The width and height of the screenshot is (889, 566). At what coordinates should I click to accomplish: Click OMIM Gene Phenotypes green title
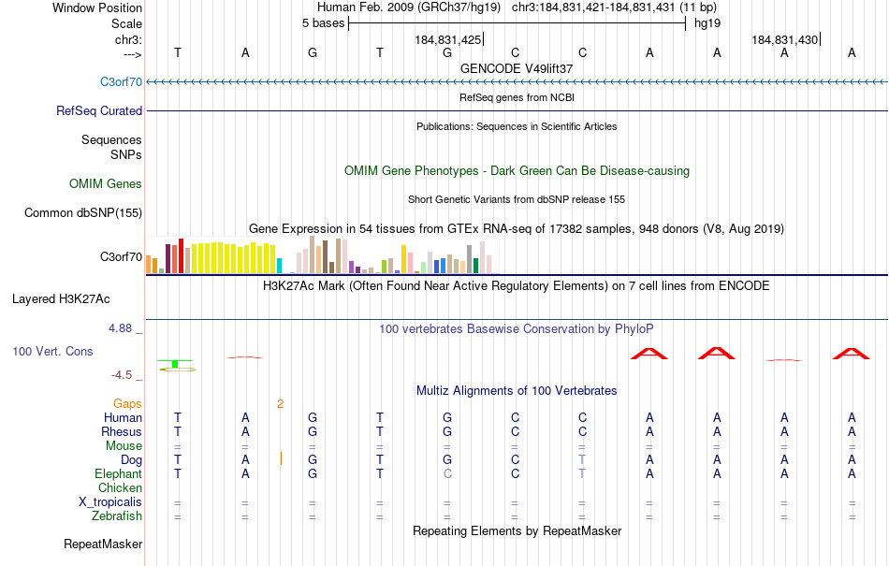click(517, 170)
